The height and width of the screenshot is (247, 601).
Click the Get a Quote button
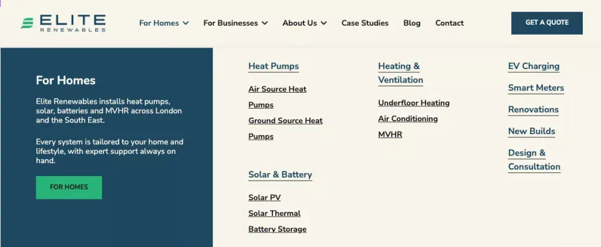547,23
